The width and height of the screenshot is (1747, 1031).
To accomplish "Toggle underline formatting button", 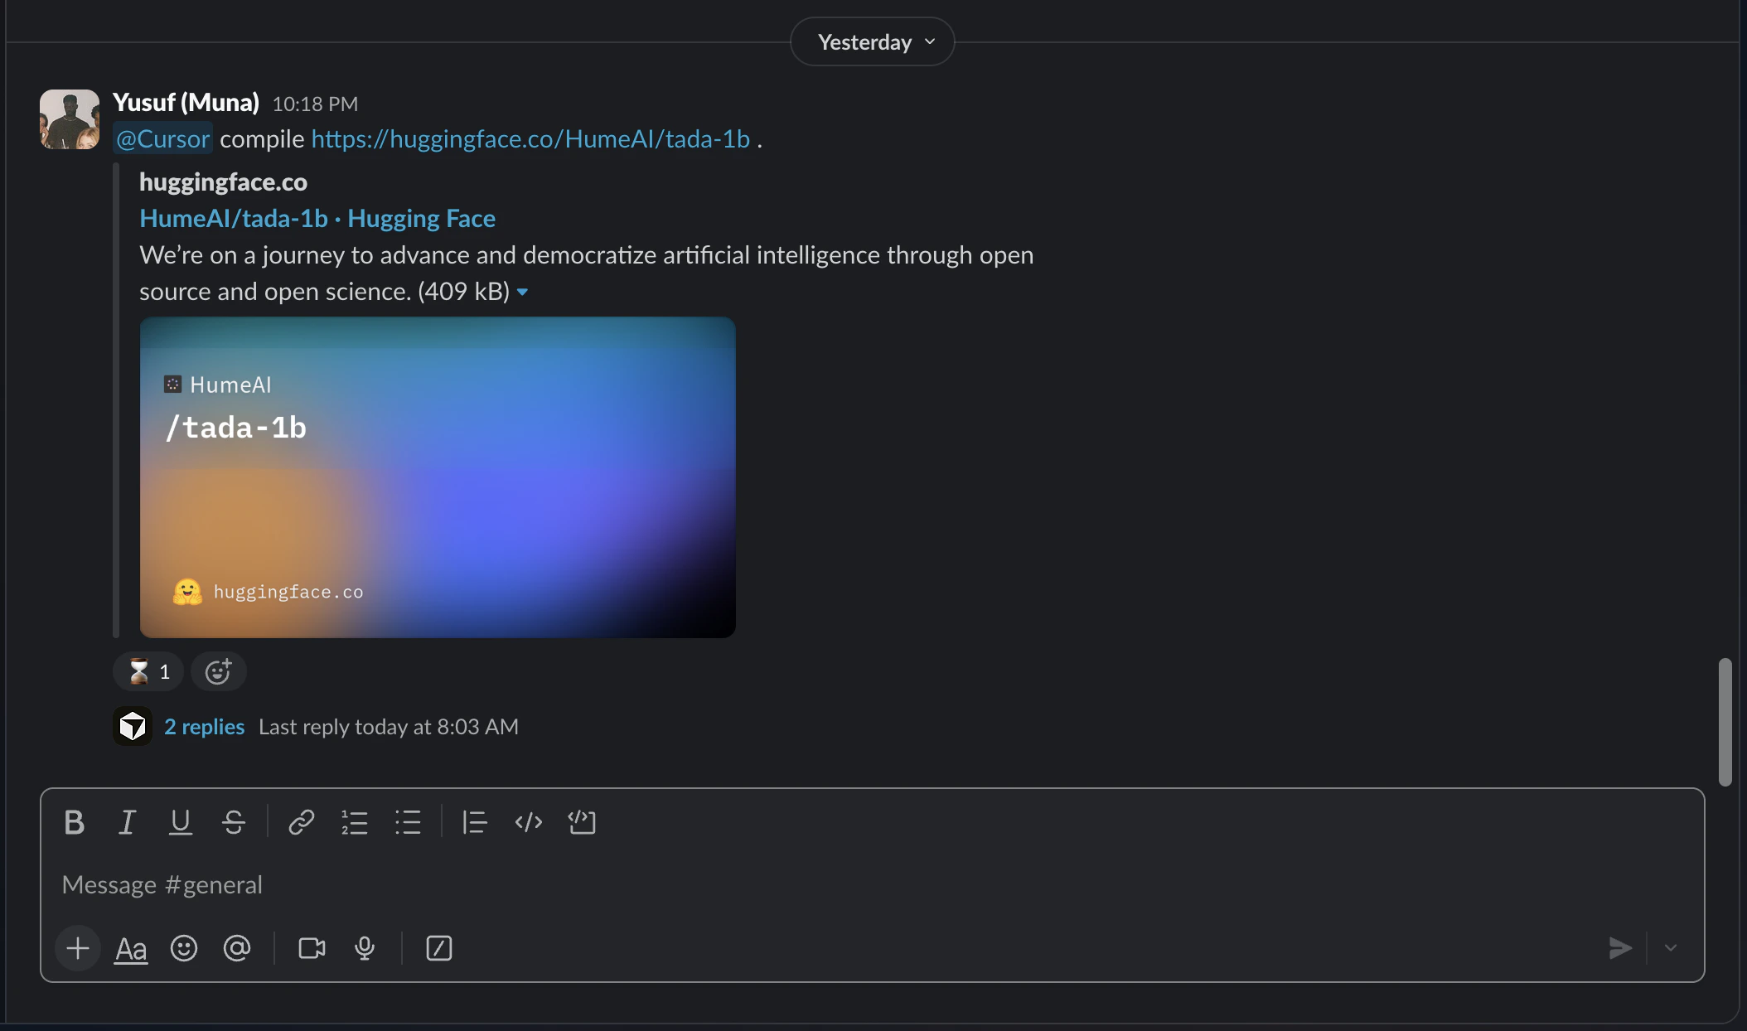I will coord(180,822).
